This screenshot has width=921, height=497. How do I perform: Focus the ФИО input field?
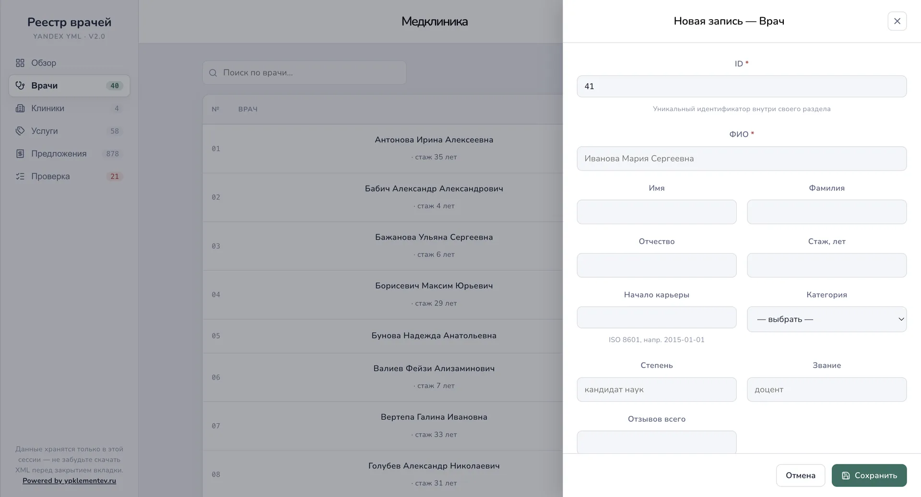tap(742, 159)
